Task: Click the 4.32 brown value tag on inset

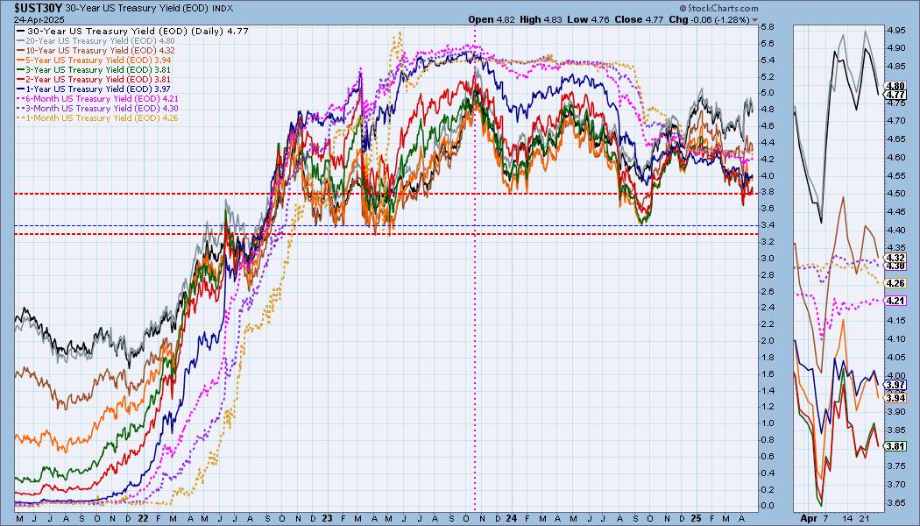Action: point(896,258)
